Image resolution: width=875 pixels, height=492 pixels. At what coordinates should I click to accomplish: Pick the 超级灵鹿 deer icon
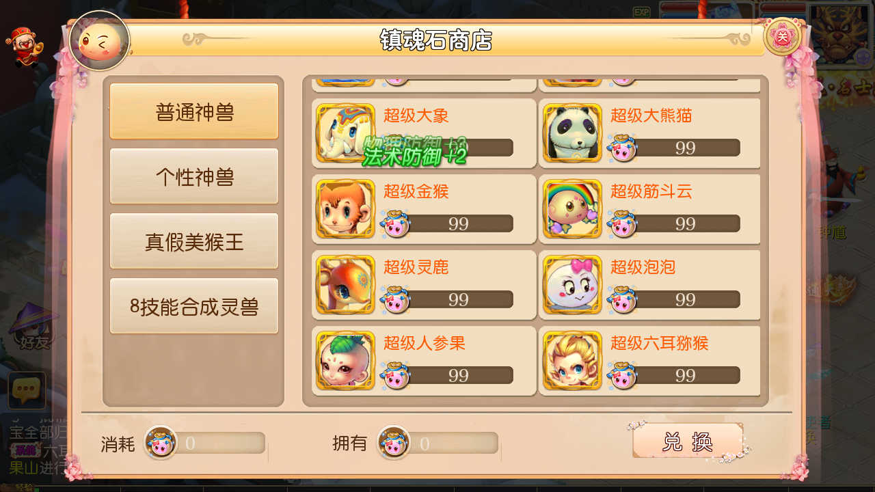click(346, 285)
